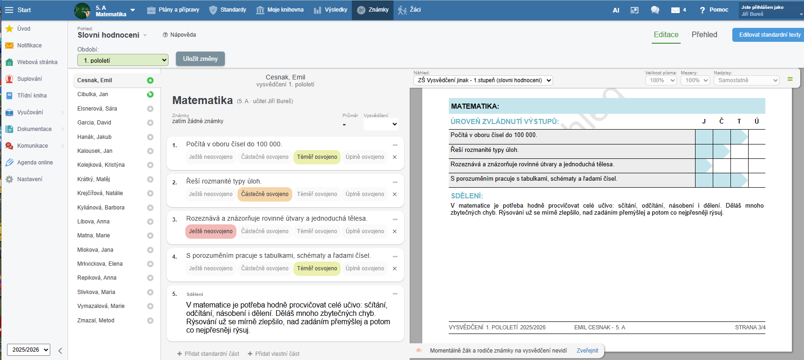
Task: Open the green hamburger menu in preview
Action: pos(790,79)
